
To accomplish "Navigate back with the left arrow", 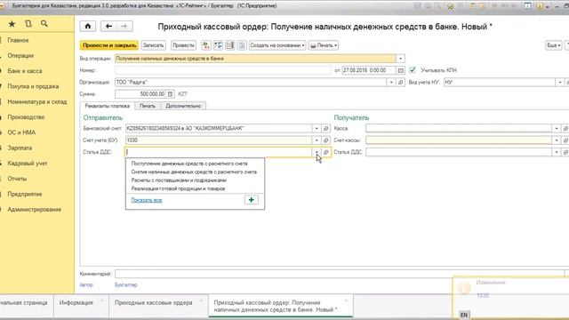I will tap(108, 26).
